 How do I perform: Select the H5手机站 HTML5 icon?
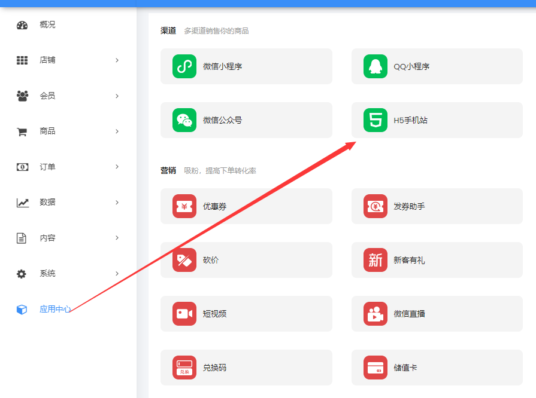pos(375,120)
